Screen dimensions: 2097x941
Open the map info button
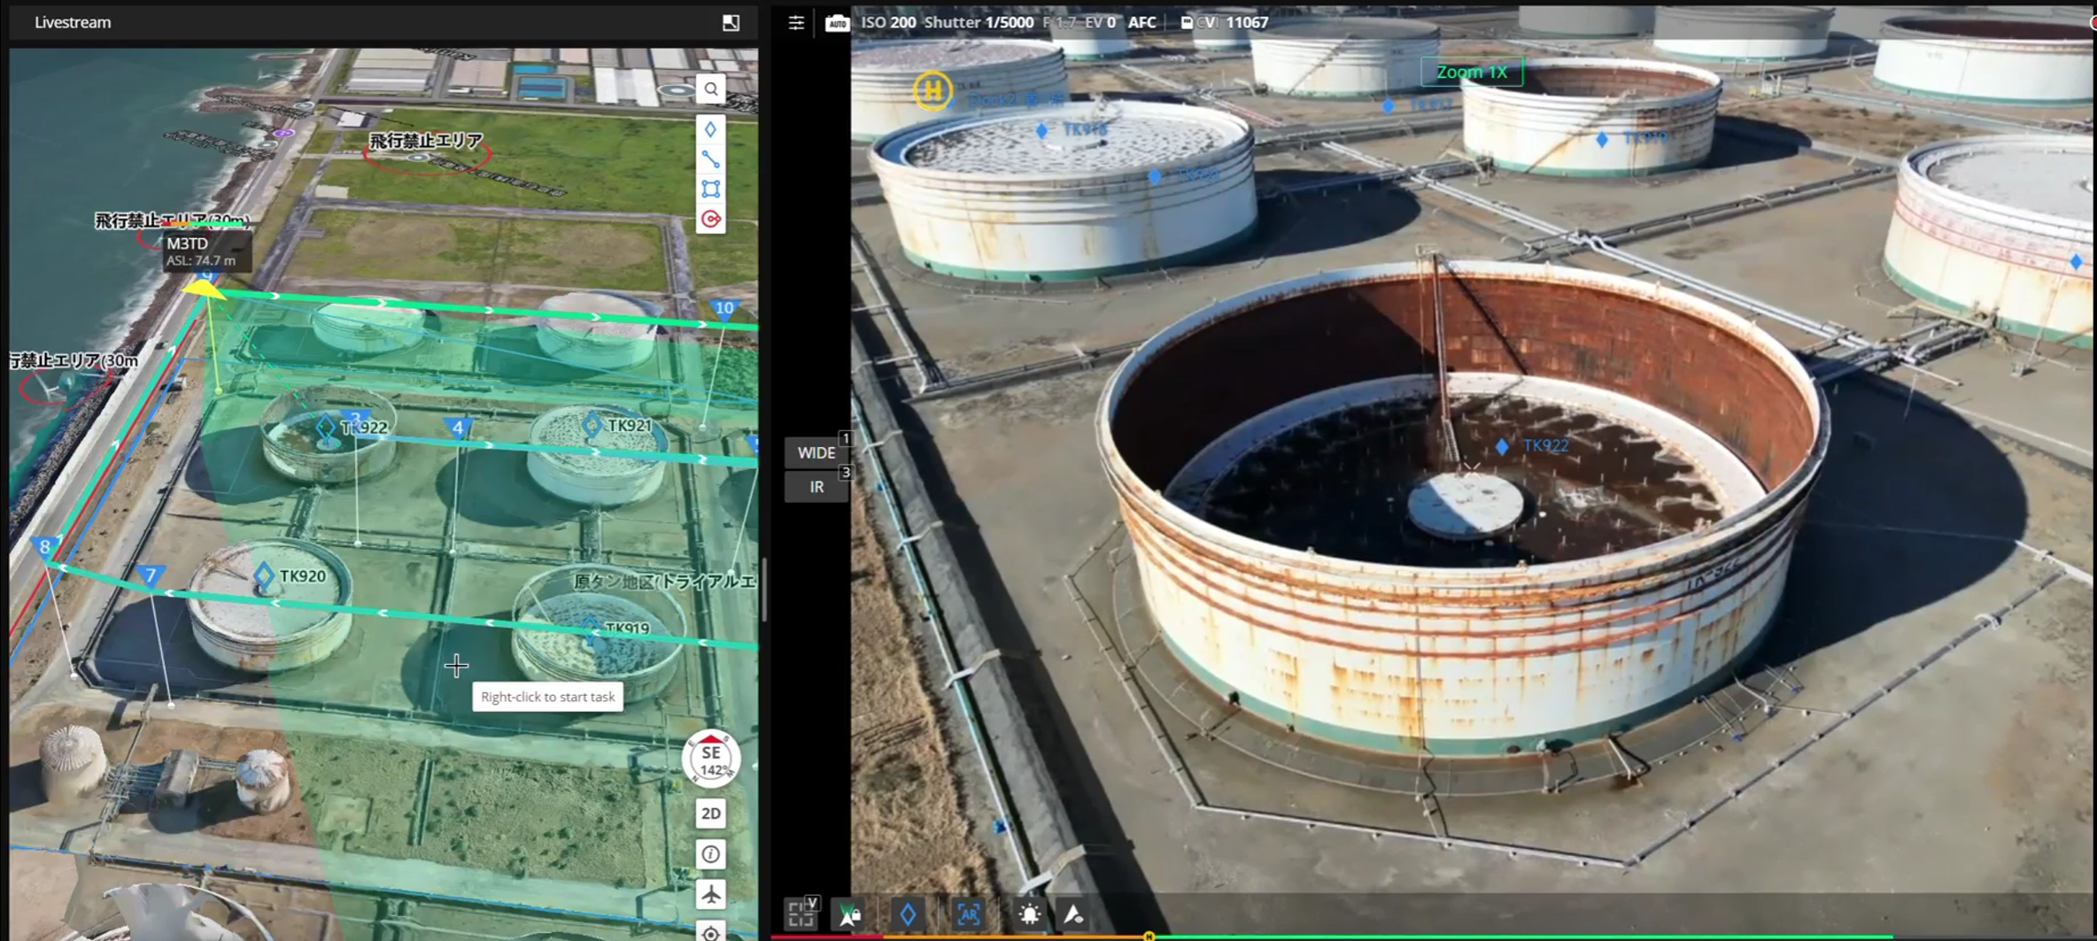coord(710,854)
